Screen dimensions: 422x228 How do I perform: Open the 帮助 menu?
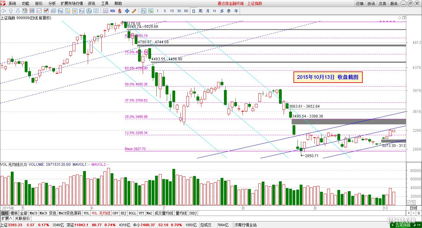pyautogui.click(x=118, y=3)
